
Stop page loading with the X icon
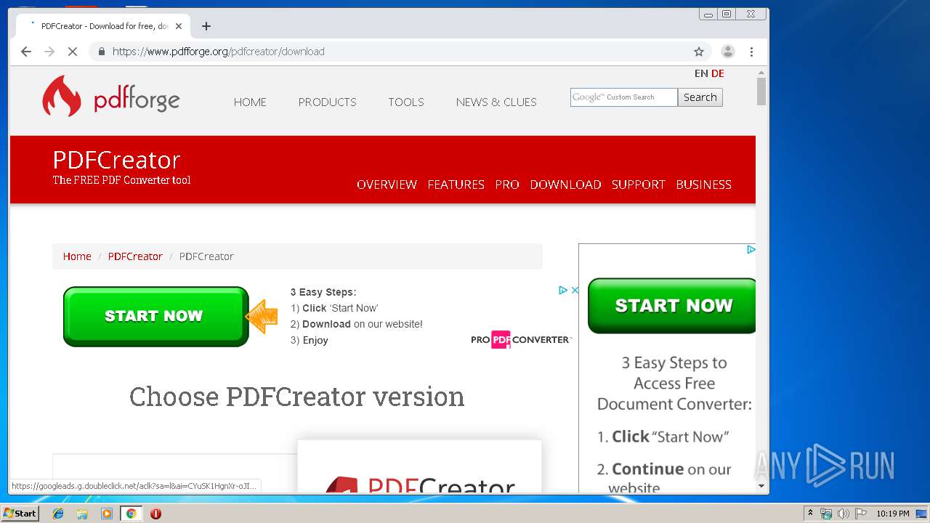click(x=73, y=52)
